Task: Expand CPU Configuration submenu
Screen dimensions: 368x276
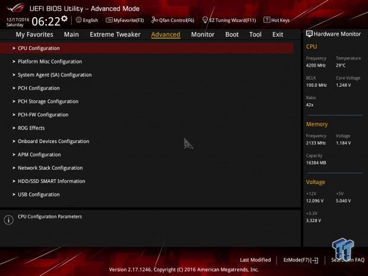Action: tap(147, 48)
